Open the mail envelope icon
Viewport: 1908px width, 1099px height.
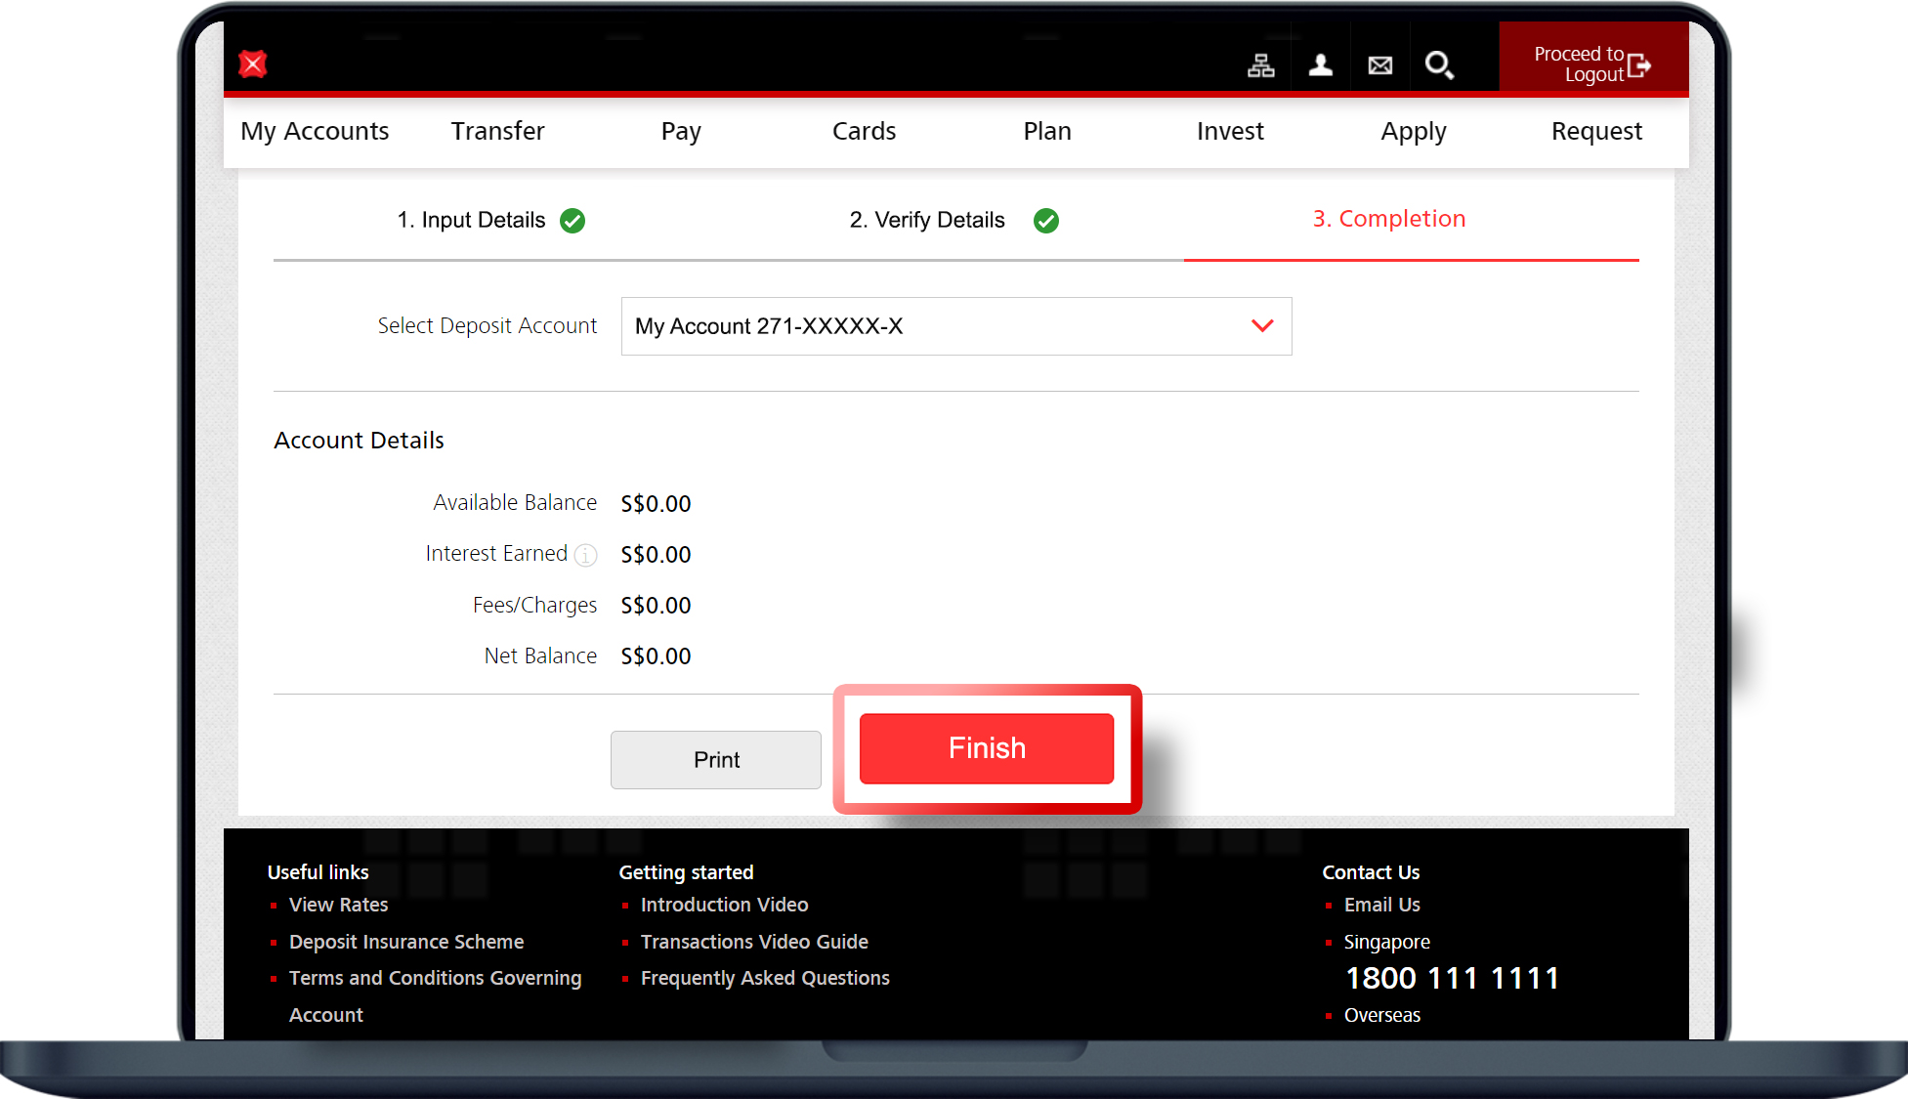pyautogui.click(x=1379, y=65)
